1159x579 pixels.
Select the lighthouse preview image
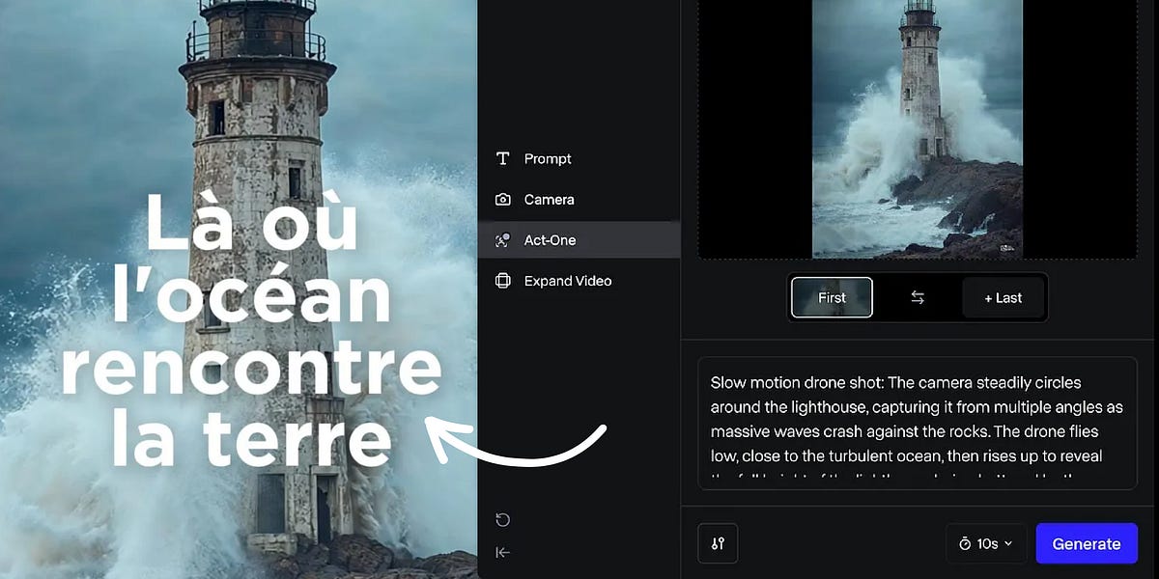[918, 128]
